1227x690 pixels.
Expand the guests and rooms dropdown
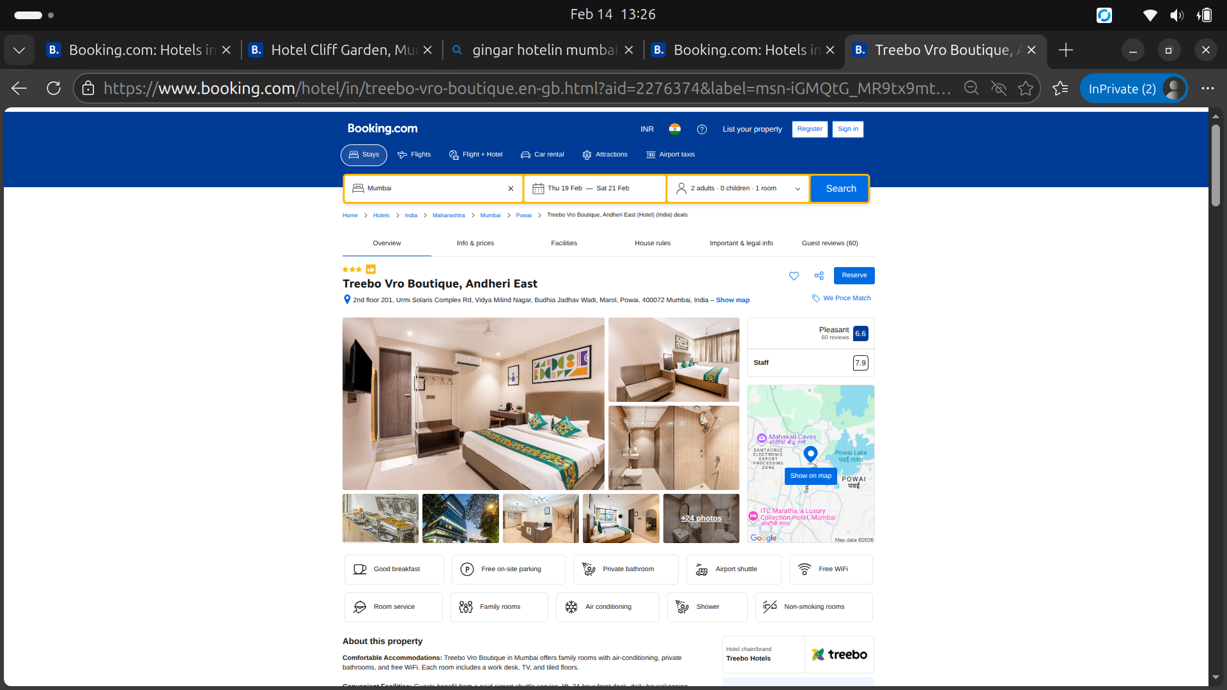coord(738,188)
